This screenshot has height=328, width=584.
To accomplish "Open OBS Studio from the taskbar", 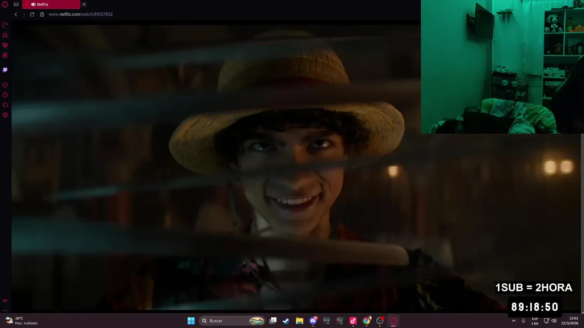I will click(380, 321).
